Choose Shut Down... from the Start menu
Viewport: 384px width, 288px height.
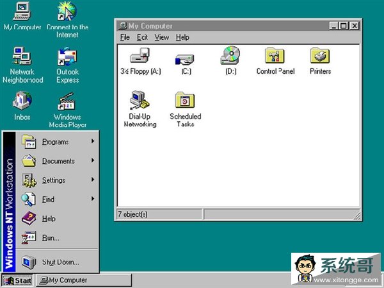(58, 262)
